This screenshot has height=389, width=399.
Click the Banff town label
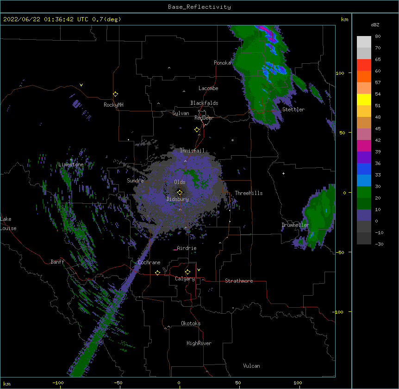point(57,262)
